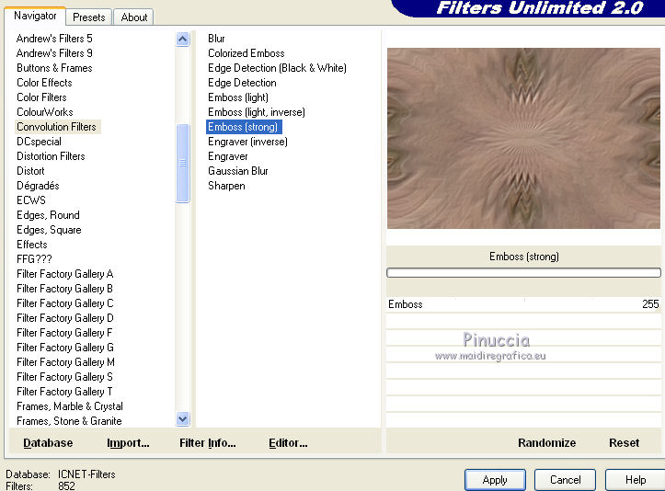Screen dimensions: 665x491
Task: Select Filter Factory Gallery S
Action: pyautogui.click(x=64, y=376)
